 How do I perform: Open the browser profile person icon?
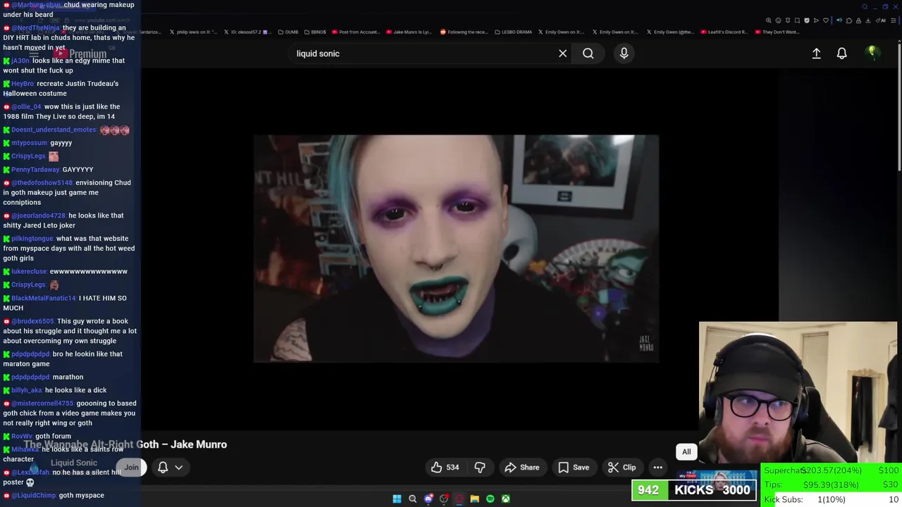coord(858,20)
